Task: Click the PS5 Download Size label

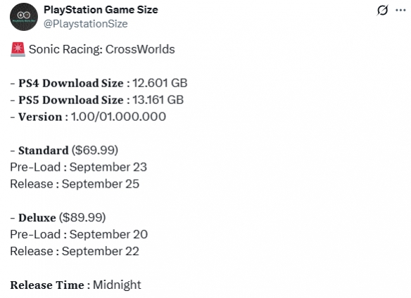Action: point(71,100)
